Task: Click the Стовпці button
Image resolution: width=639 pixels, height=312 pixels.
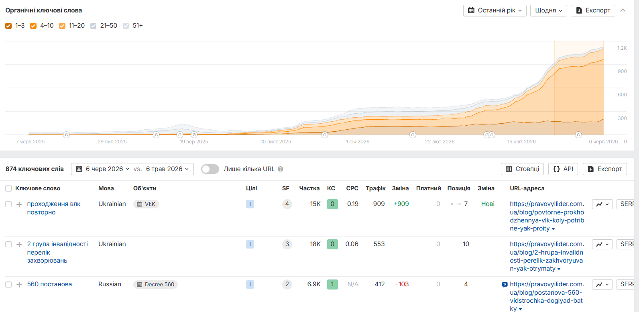Action: pyautogui.click(x=522, y=169)
